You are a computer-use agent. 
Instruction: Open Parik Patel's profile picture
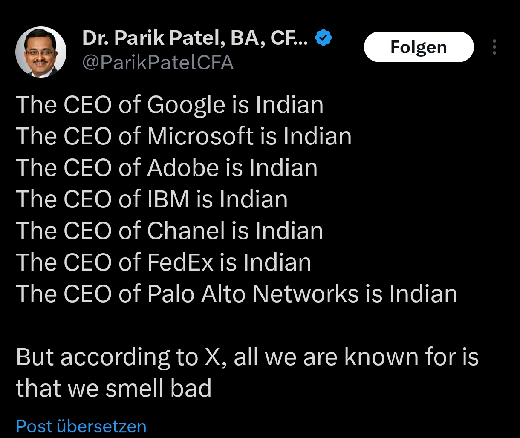[x=41, y=52]
